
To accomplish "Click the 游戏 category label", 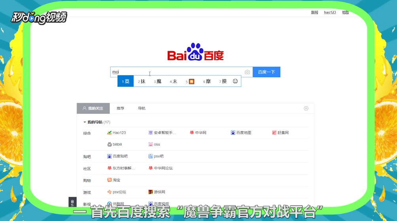I will click(87, 192).
